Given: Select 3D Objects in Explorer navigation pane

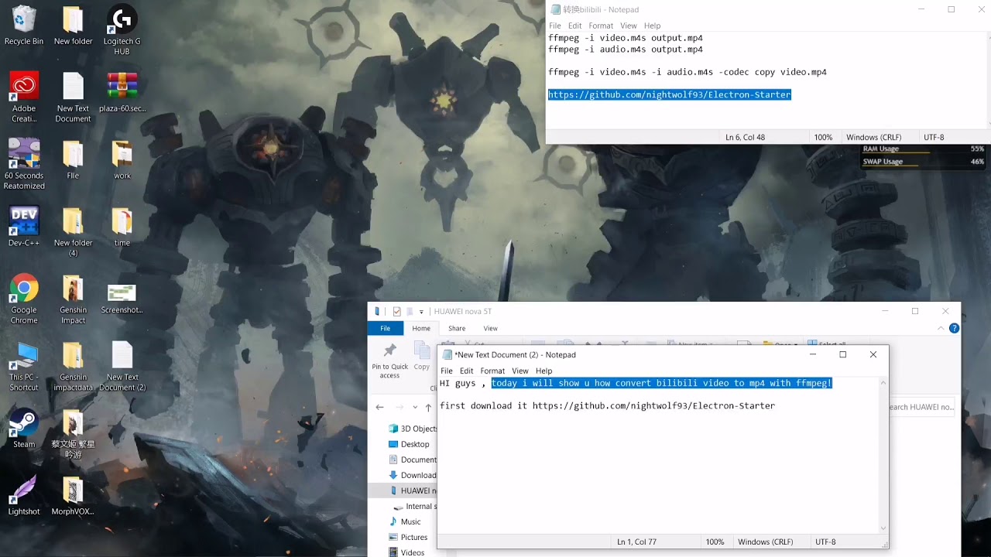Looking at the screenshot, I should tap(412, 429).
